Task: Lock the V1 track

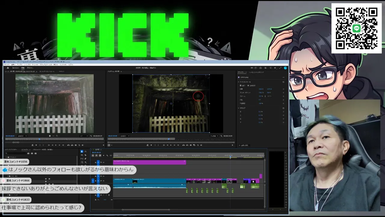Action: coord(96,181)
